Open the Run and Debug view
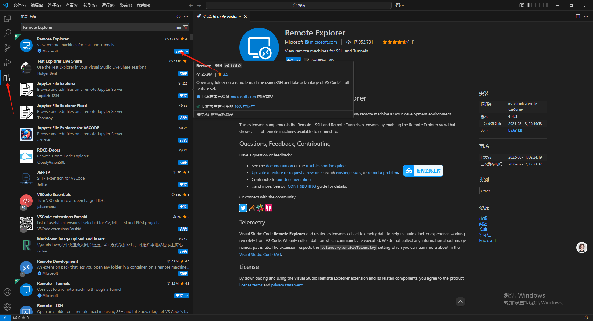The width and height of the screenshot is (593, 321). coord(7,63)
